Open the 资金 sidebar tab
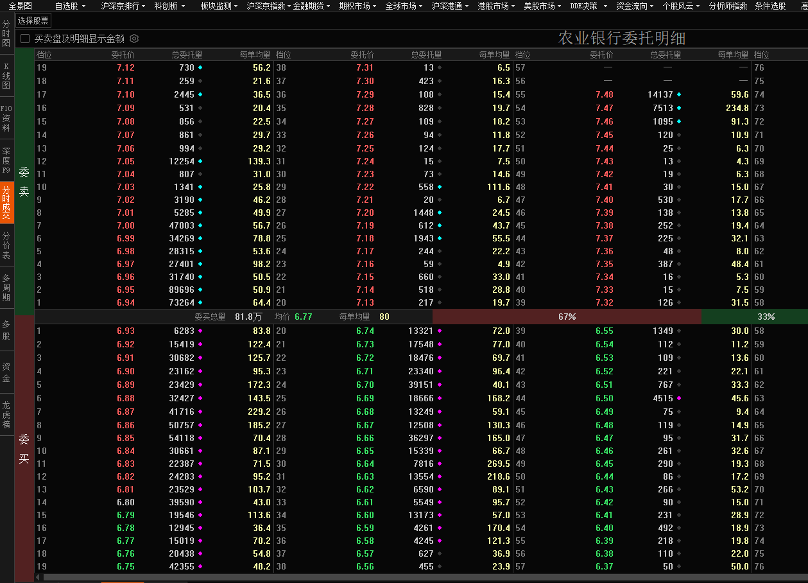Viewport: 808px width, 583px height. (x=6, y=372)
